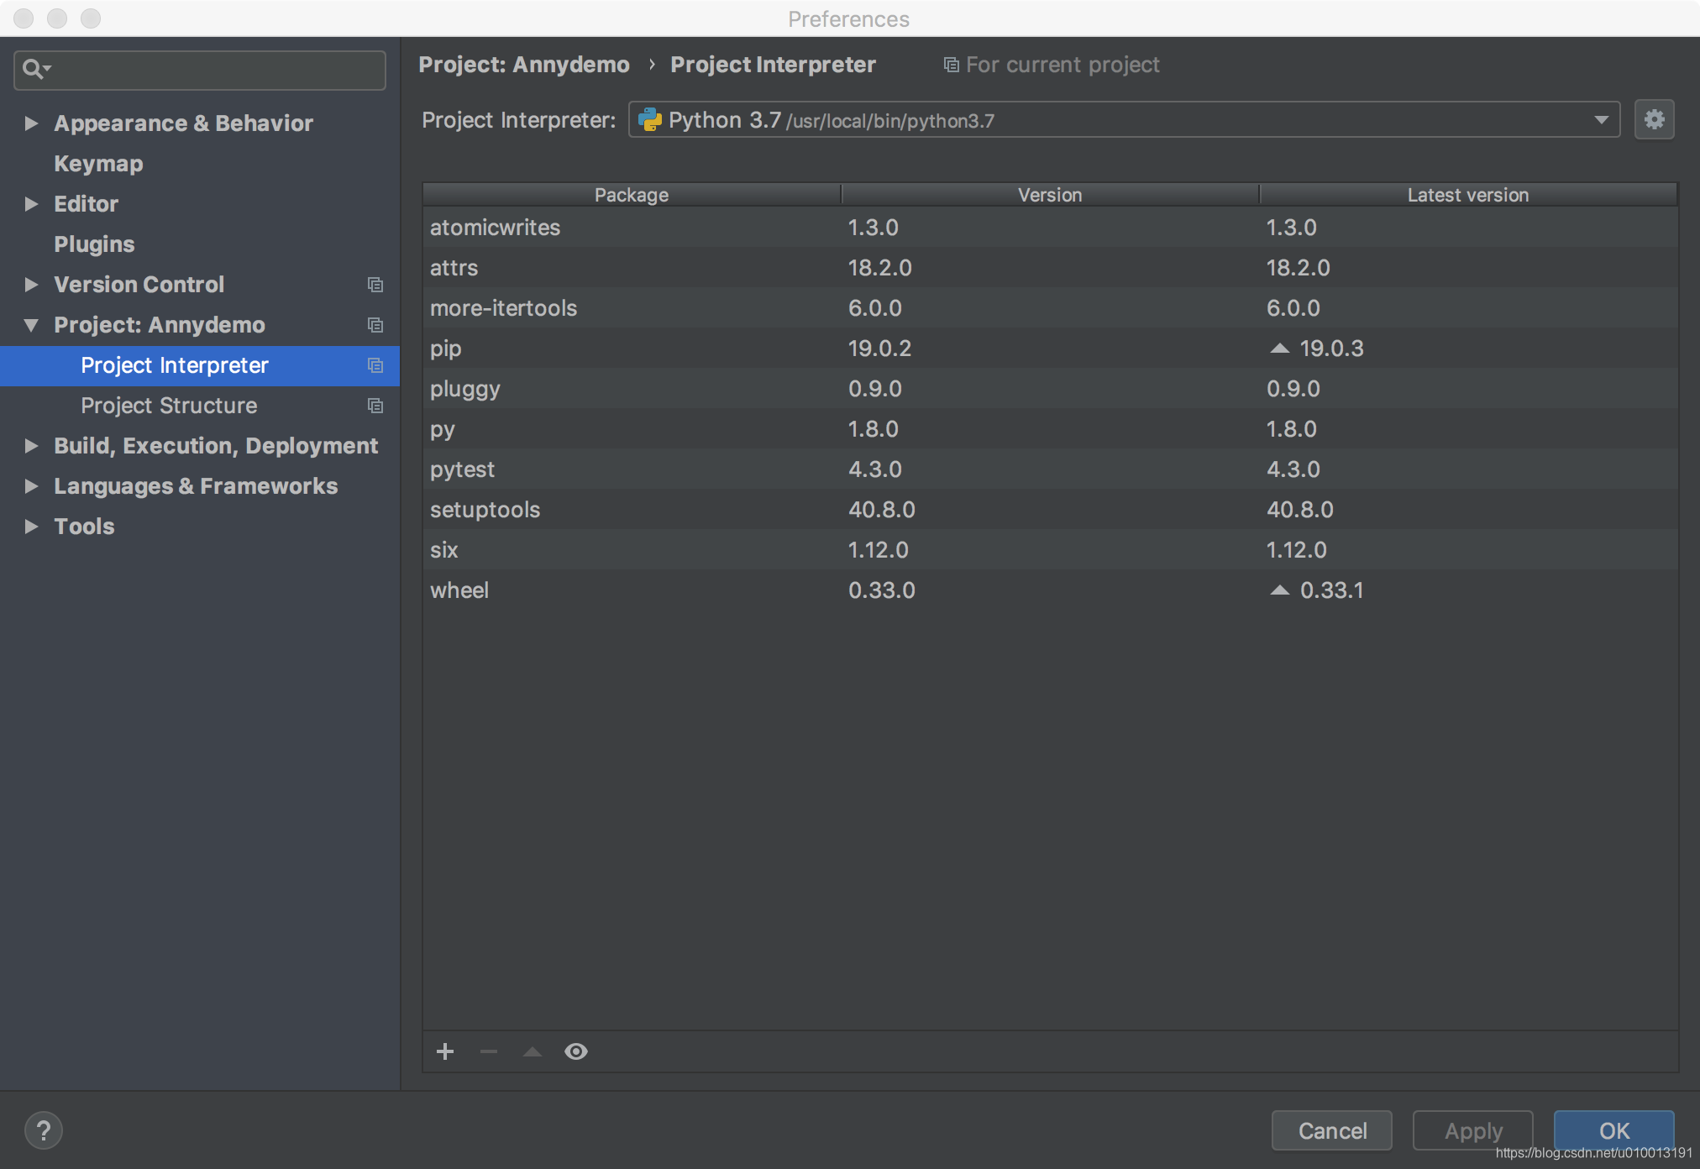Open Appearance & Behavior settings label
Viewport: 1700px width, 1169px height.
(x=183, y=123)
